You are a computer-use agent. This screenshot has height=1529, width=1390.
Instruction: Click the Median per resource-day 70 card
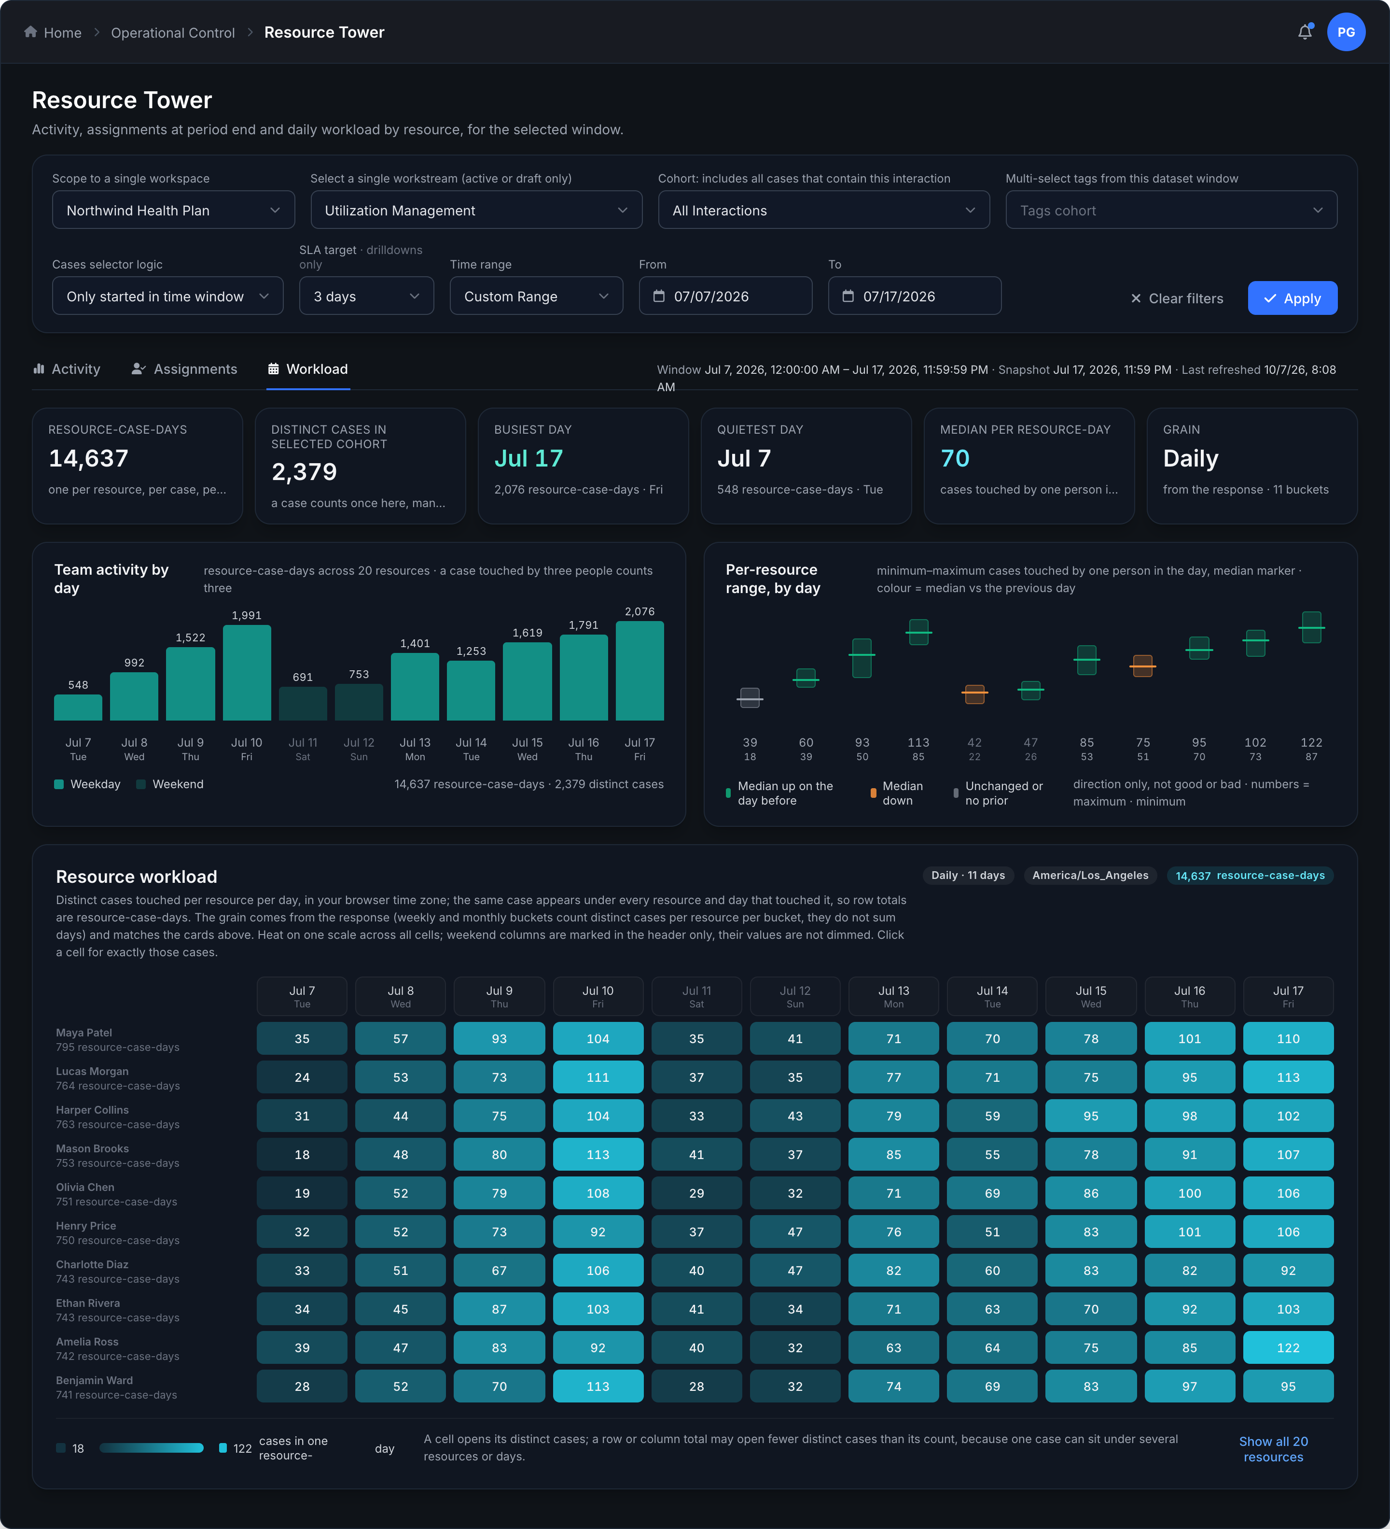[x=1029, y=466]
